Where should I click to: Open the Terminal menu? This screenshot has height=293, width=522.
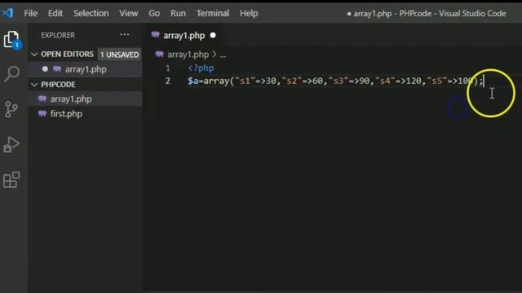(x=213, y=13)
